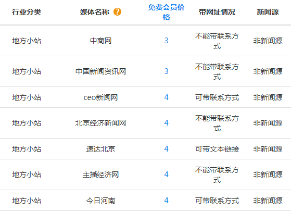Click the 行业分类 column header
This screenshot has height=212, width=291.
pos(27,12)
